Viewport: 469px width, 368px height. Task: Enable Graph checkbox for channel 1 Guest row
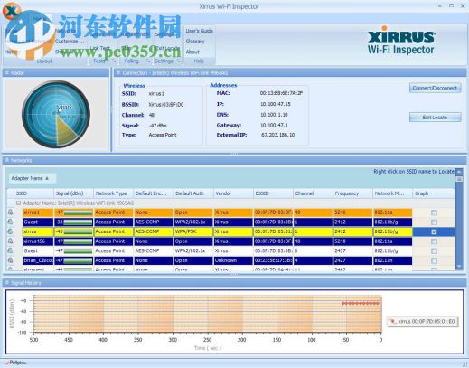(x=434, y=222)
